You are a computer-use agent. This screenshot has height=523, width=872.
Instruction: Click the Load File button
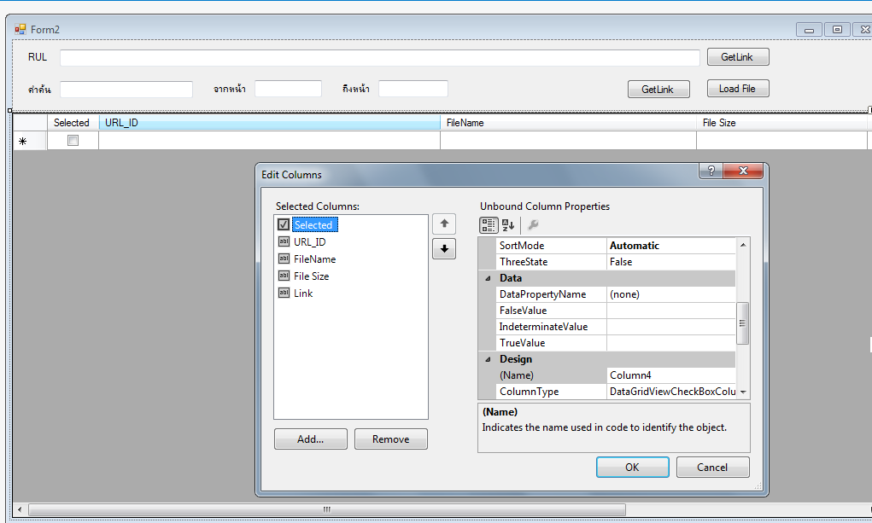[x=738, y=89]
